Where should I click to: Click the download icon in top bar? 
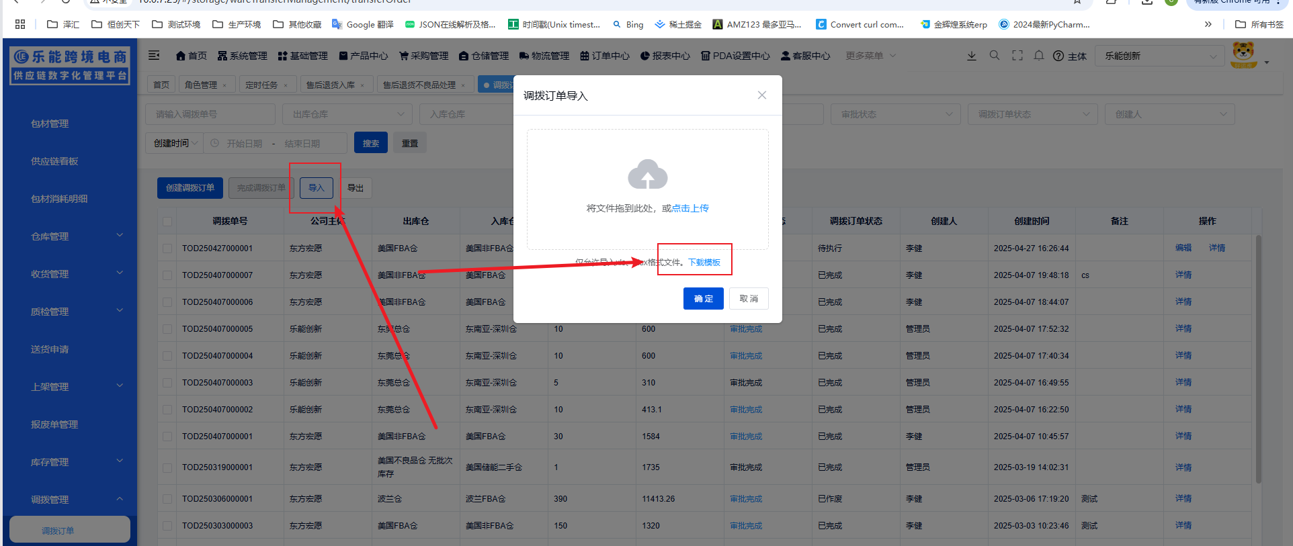click(971, 56)
